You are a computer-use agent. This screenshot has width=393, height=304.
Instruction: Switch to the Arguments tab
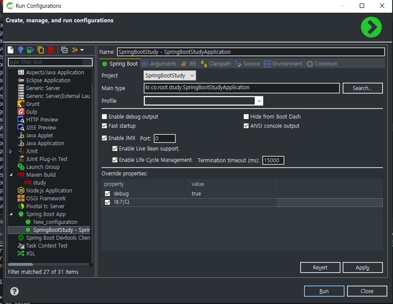(159, 64)
